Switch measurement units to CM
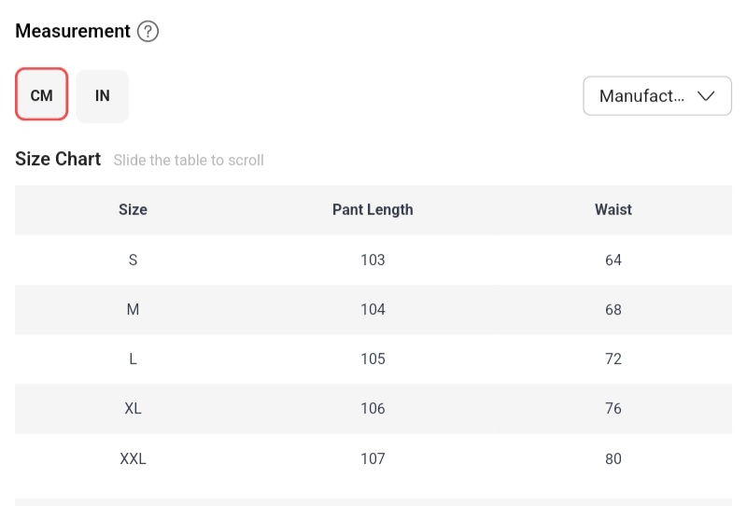This screenshot has width=747, height=506. point(42,95)
